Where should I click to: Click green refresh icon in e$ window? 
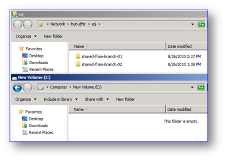(x=201, y=24)
